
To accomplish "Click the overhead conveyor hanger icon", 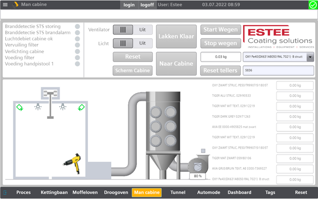I will click(50, 103).
